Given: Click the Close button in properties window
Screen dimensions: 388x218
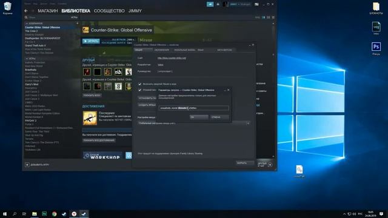Looking at the screenshot, I should (245, 163).
